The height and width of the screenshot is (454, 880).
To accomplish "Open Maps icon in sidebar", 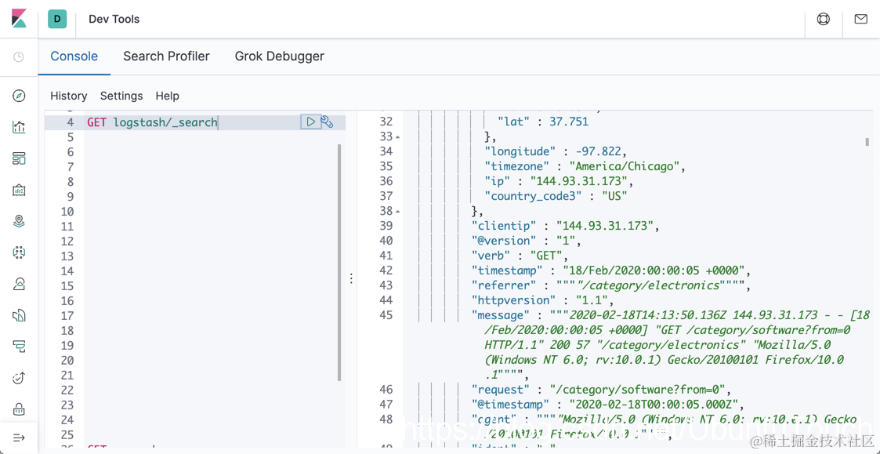I will [19, 221].
